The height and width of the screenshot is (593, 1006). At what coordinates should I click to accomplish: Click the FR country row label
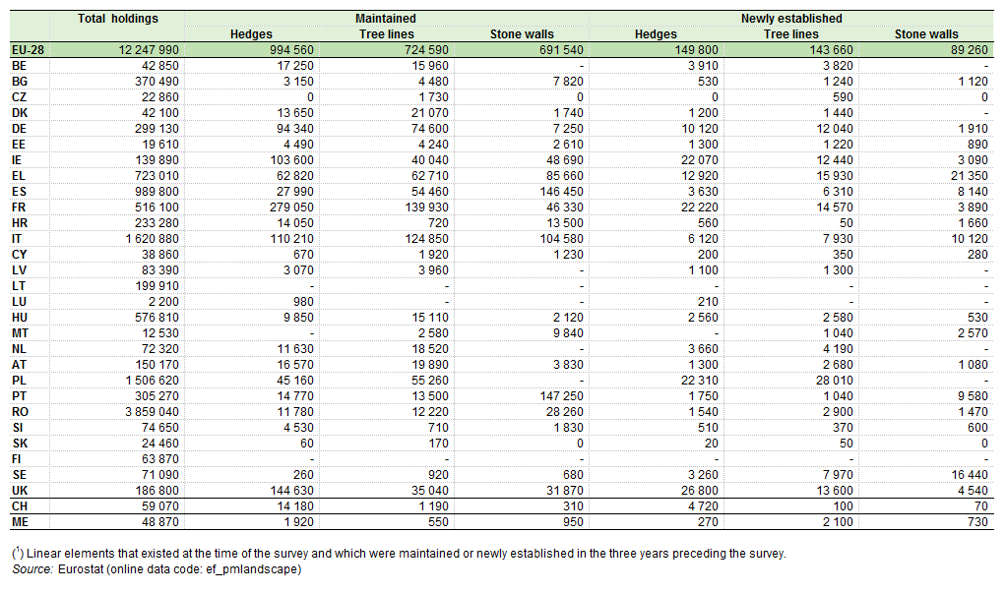(x=19, y=208)
